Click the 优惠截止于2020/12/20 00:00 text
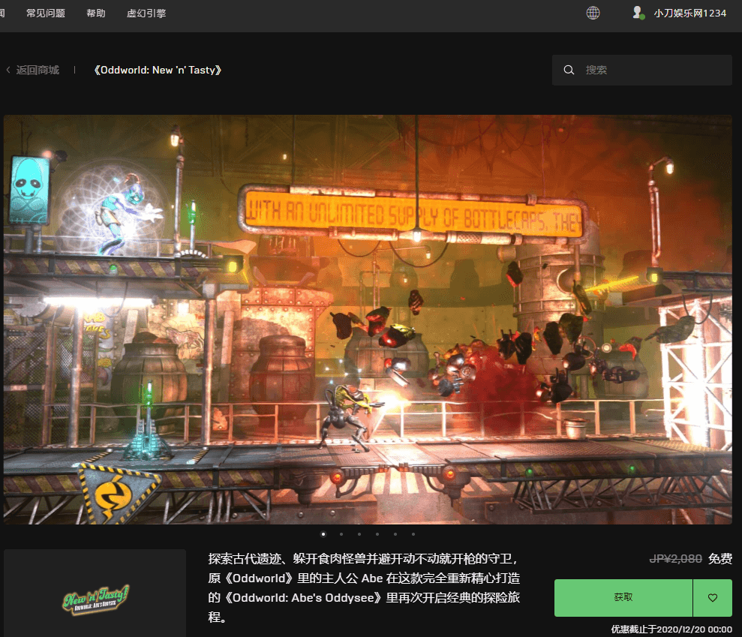Screen dimensions: 742x637 pyautogui.click(x=671, y=629)
